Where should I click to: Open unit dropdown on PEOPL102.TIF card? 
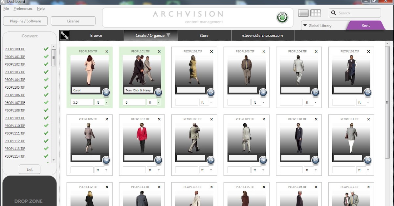pyautogui.click(x=206, y=102)
